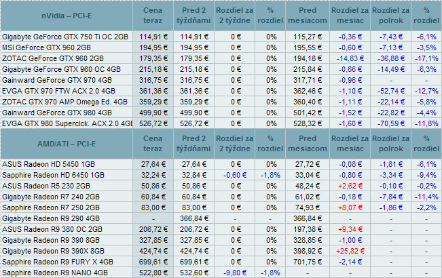Screen dimensions: 442x278
Task: Click 'ASUS Radeon R5 230 2GB' product name
Action: pyautogui.click(x=46, y=186)
